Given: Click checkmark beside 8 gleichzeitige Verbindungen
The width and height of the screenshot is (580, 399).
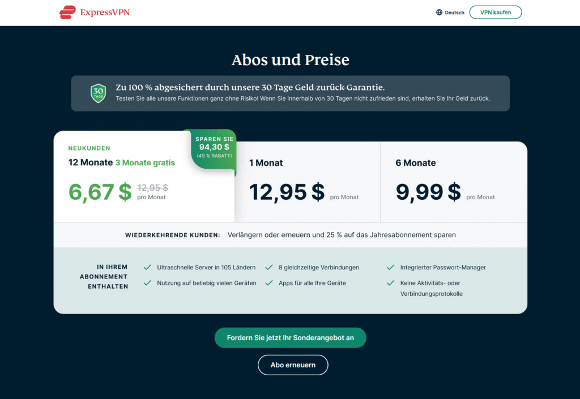Looking at the screenshot, I should 269,267.
